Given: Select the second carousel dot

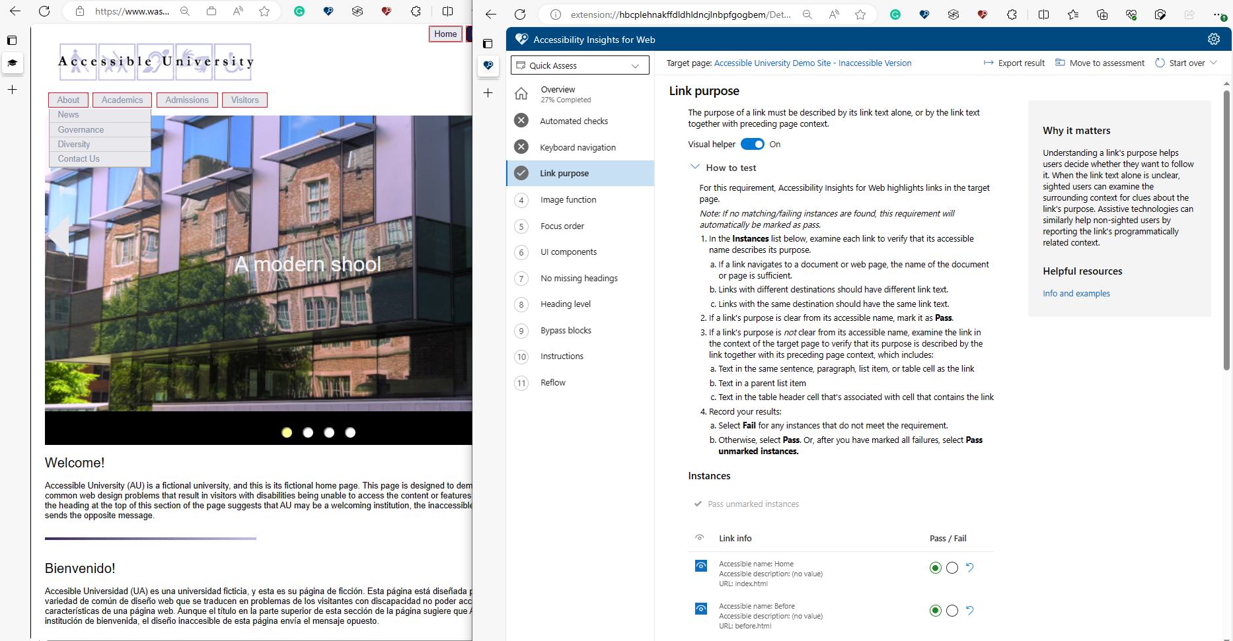Looking at the screenshot, I should click(x=308, y=432).
